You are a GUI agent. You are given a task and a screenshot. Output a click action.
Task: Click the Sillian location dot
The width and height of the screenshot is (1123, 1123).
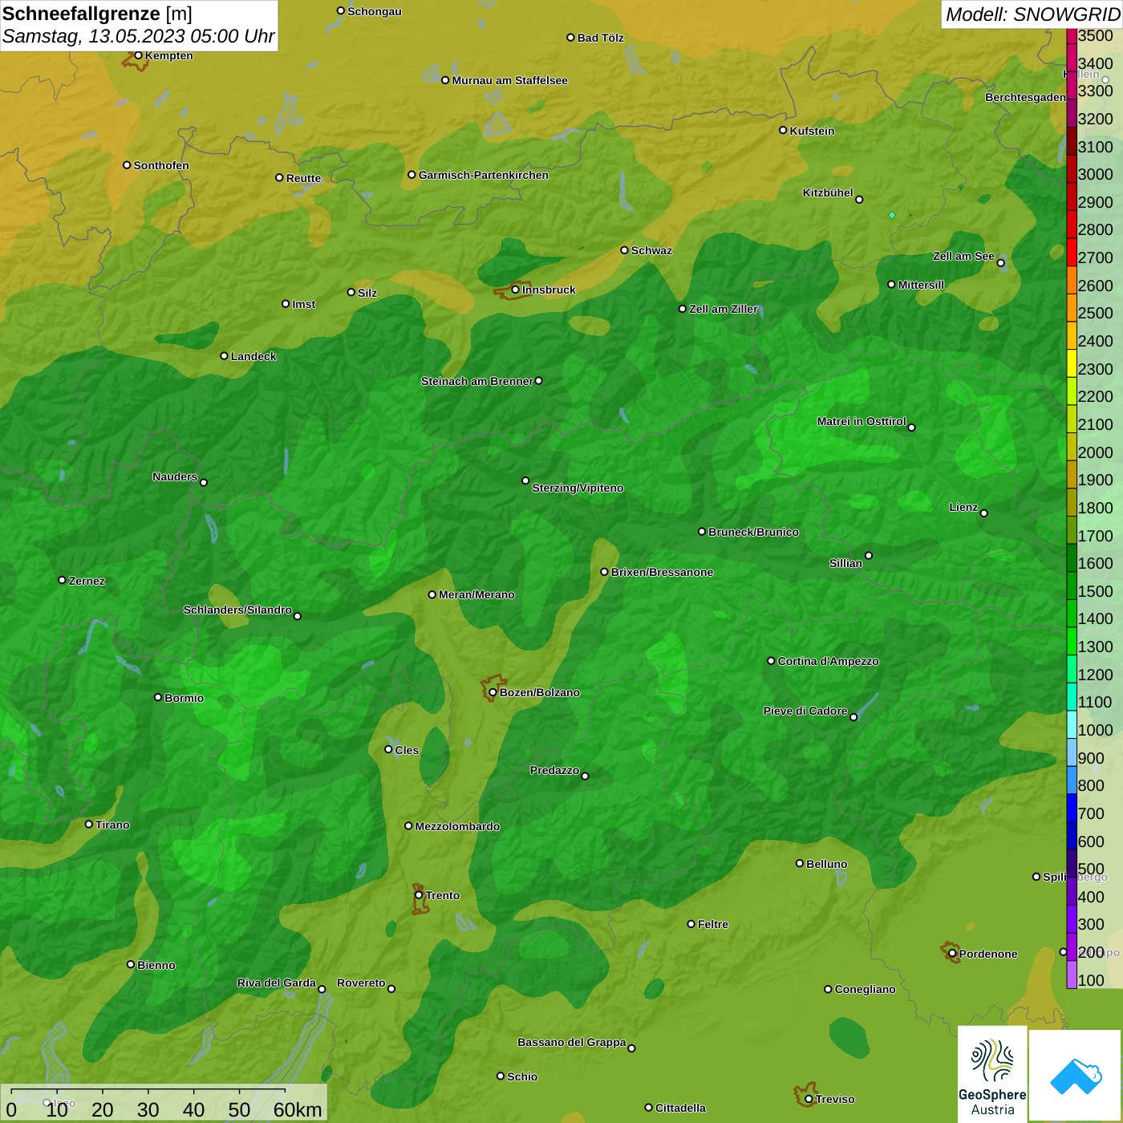(869, 555)
